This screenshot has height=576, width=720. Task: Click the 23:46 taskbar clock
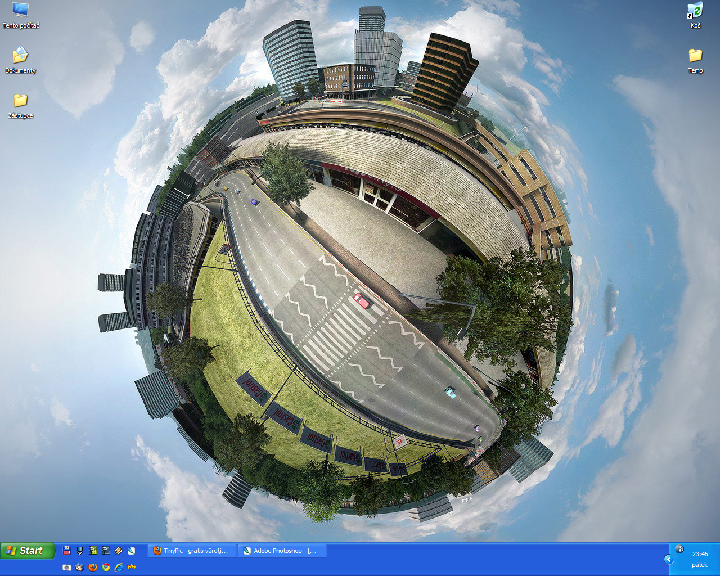700,554
